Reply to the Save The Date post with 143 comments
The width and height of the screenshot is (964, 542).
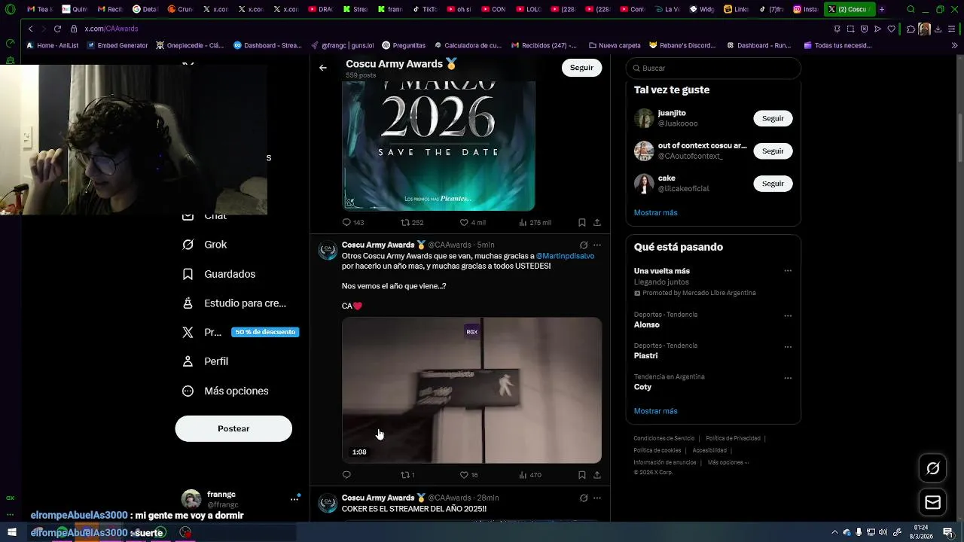[353, 222]
